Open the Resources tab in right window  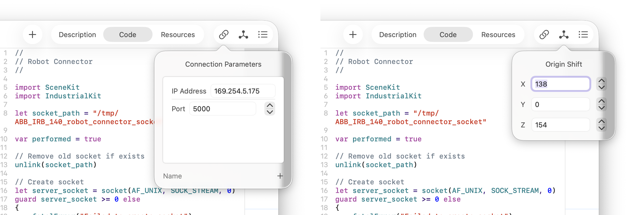coord(498,35)
